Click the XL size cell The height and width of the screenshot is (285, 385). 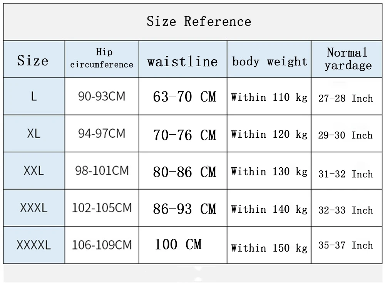[34, 133]
